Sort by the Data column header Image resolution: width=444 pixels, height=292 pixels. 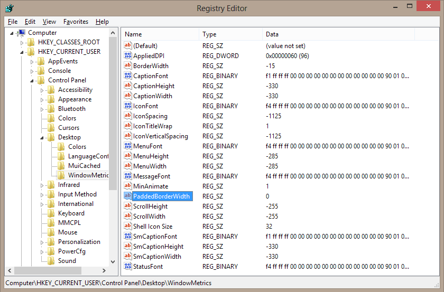click(x=338, y=34)
